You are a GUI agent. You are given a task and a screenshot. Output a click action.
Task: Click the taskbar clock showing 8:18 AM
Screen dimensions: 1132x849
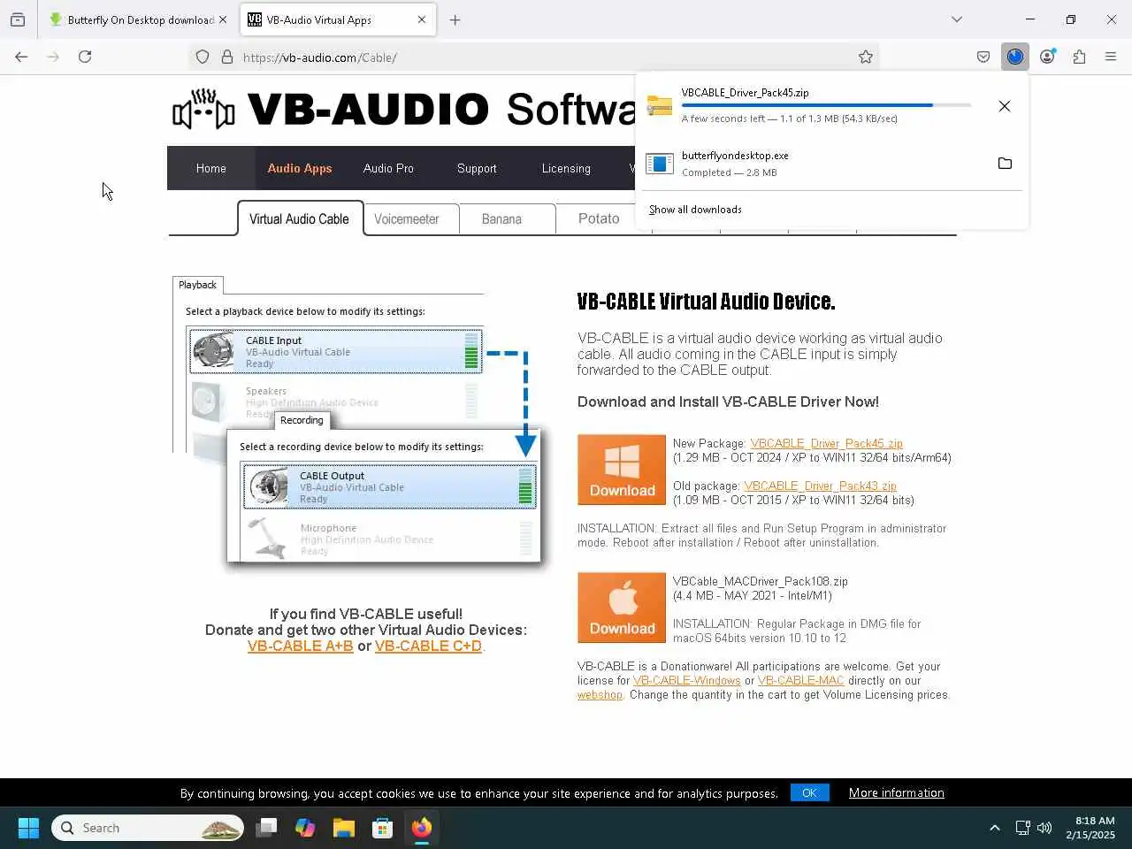(x=1090, y=828)
